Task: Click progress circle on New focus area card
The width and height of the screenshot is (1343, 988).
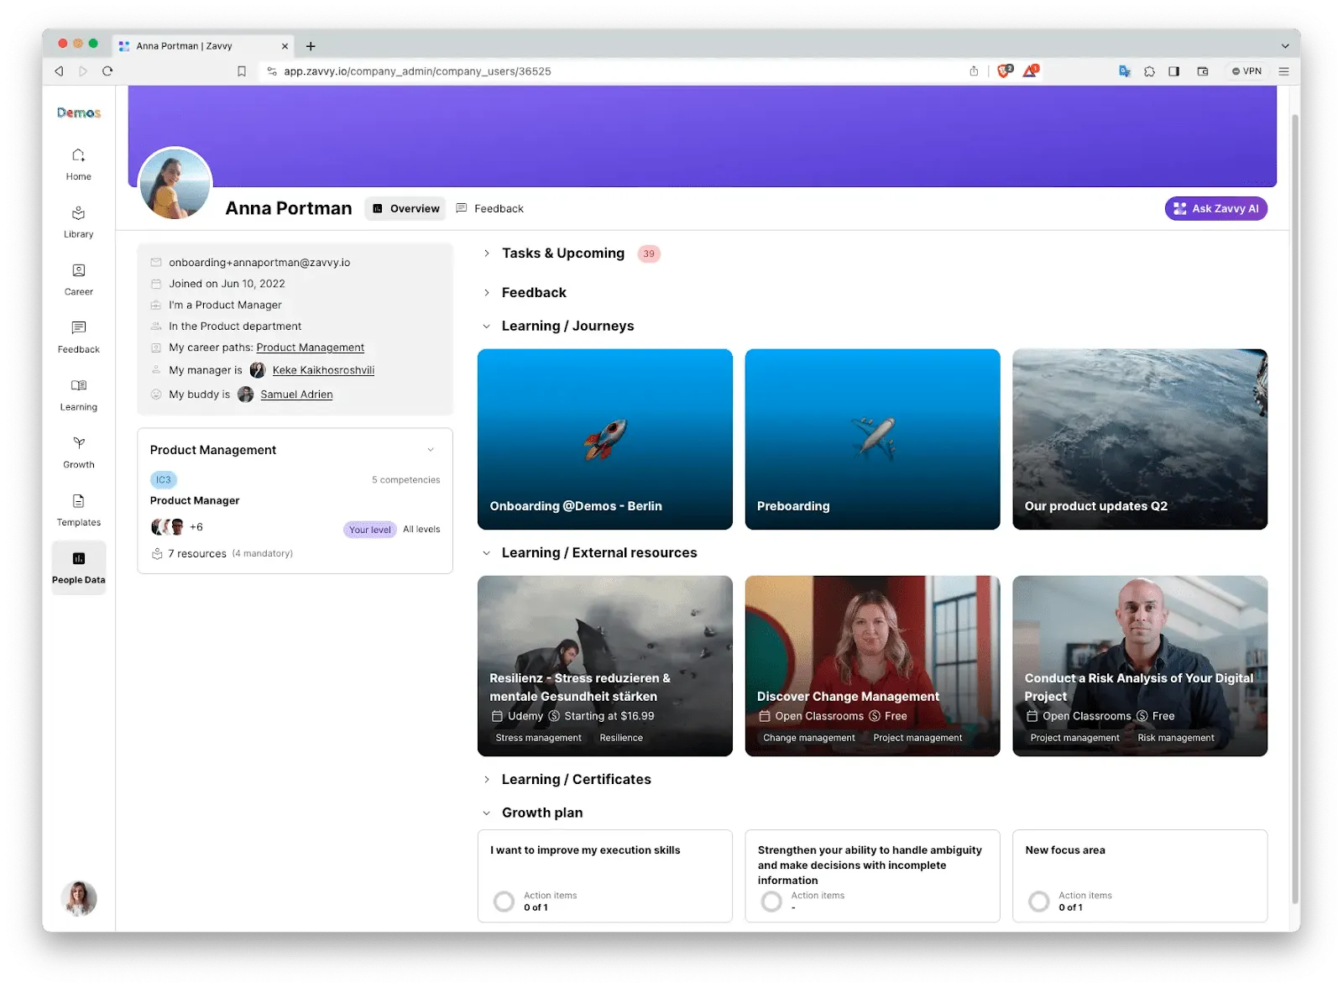Action: [1039, 902]
